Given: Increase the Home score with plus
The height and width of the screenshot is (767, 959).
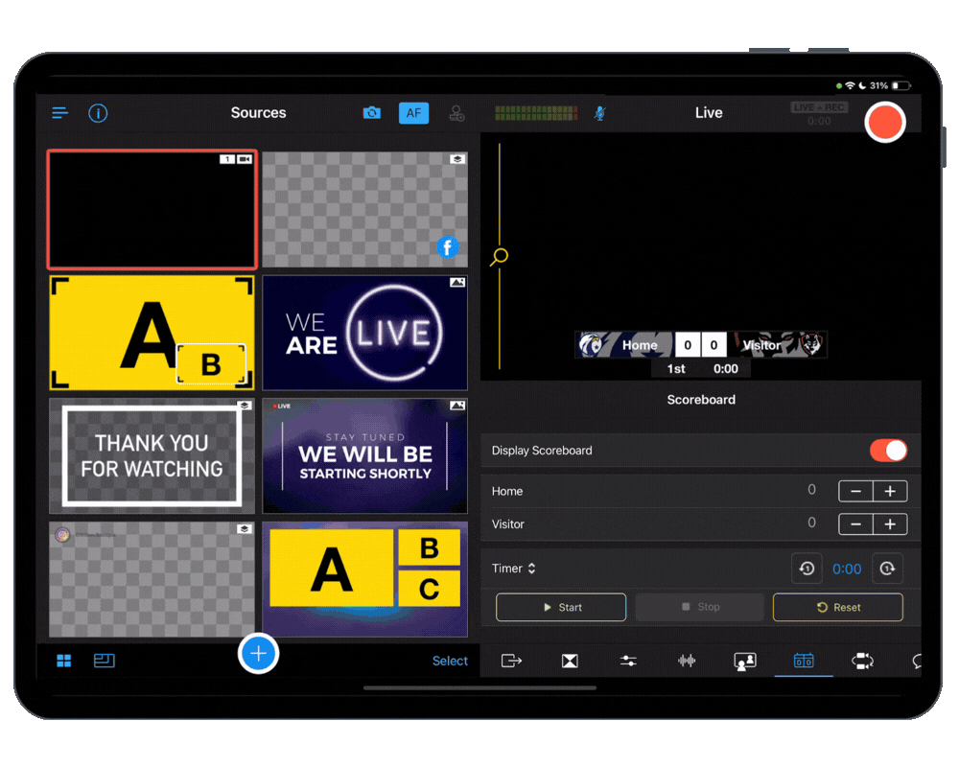Looking at the screenshot, I should click(x=890, y=491).
